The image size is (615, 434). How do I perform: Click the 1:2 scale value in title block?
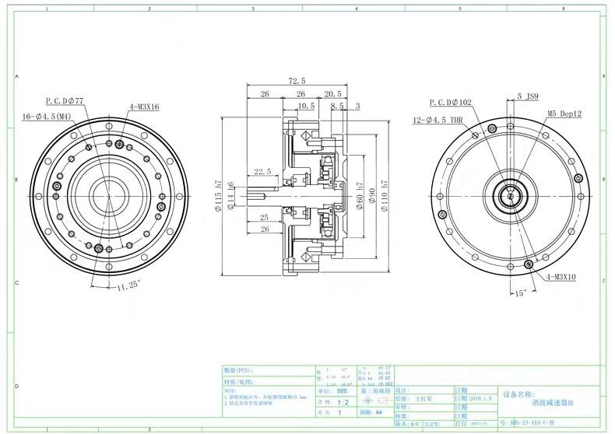[x=342, y=404]
